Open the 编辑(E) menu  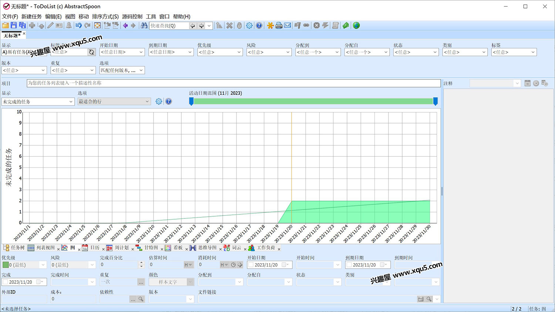click(53, 17)
